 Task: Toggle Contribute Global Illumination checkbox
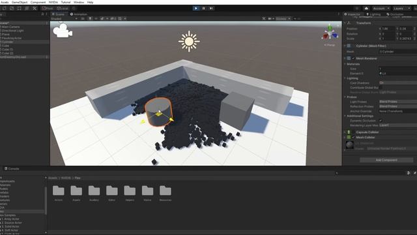[381, 87]
